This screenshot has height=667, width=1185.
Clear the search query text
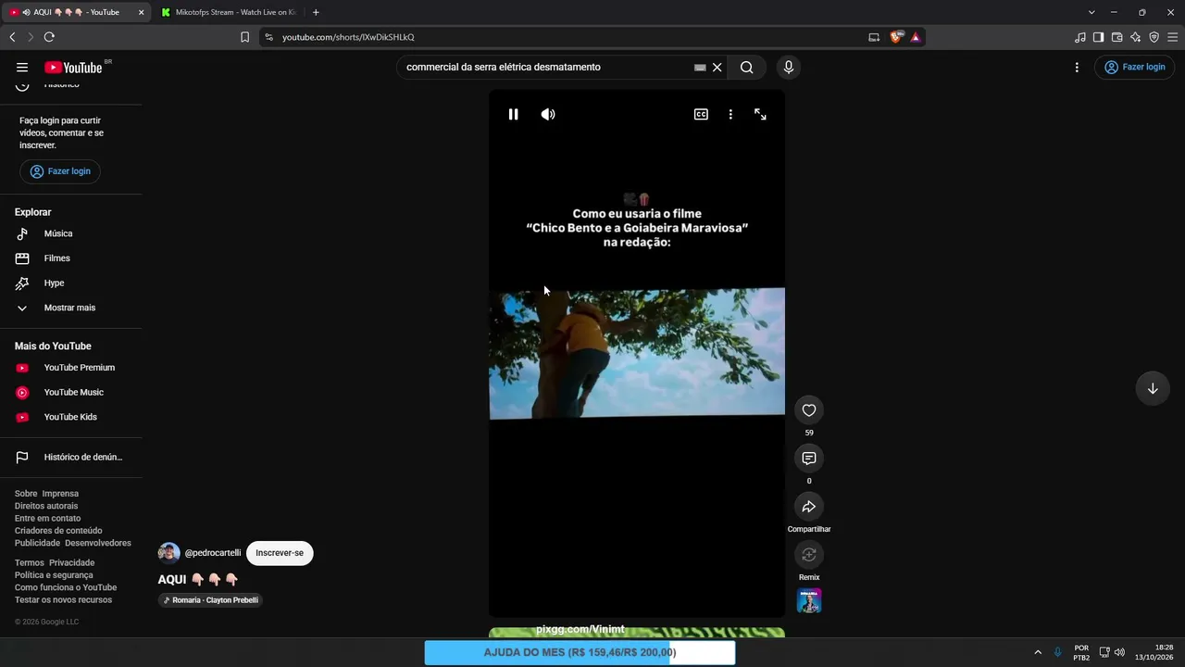(x=717, y=67)
